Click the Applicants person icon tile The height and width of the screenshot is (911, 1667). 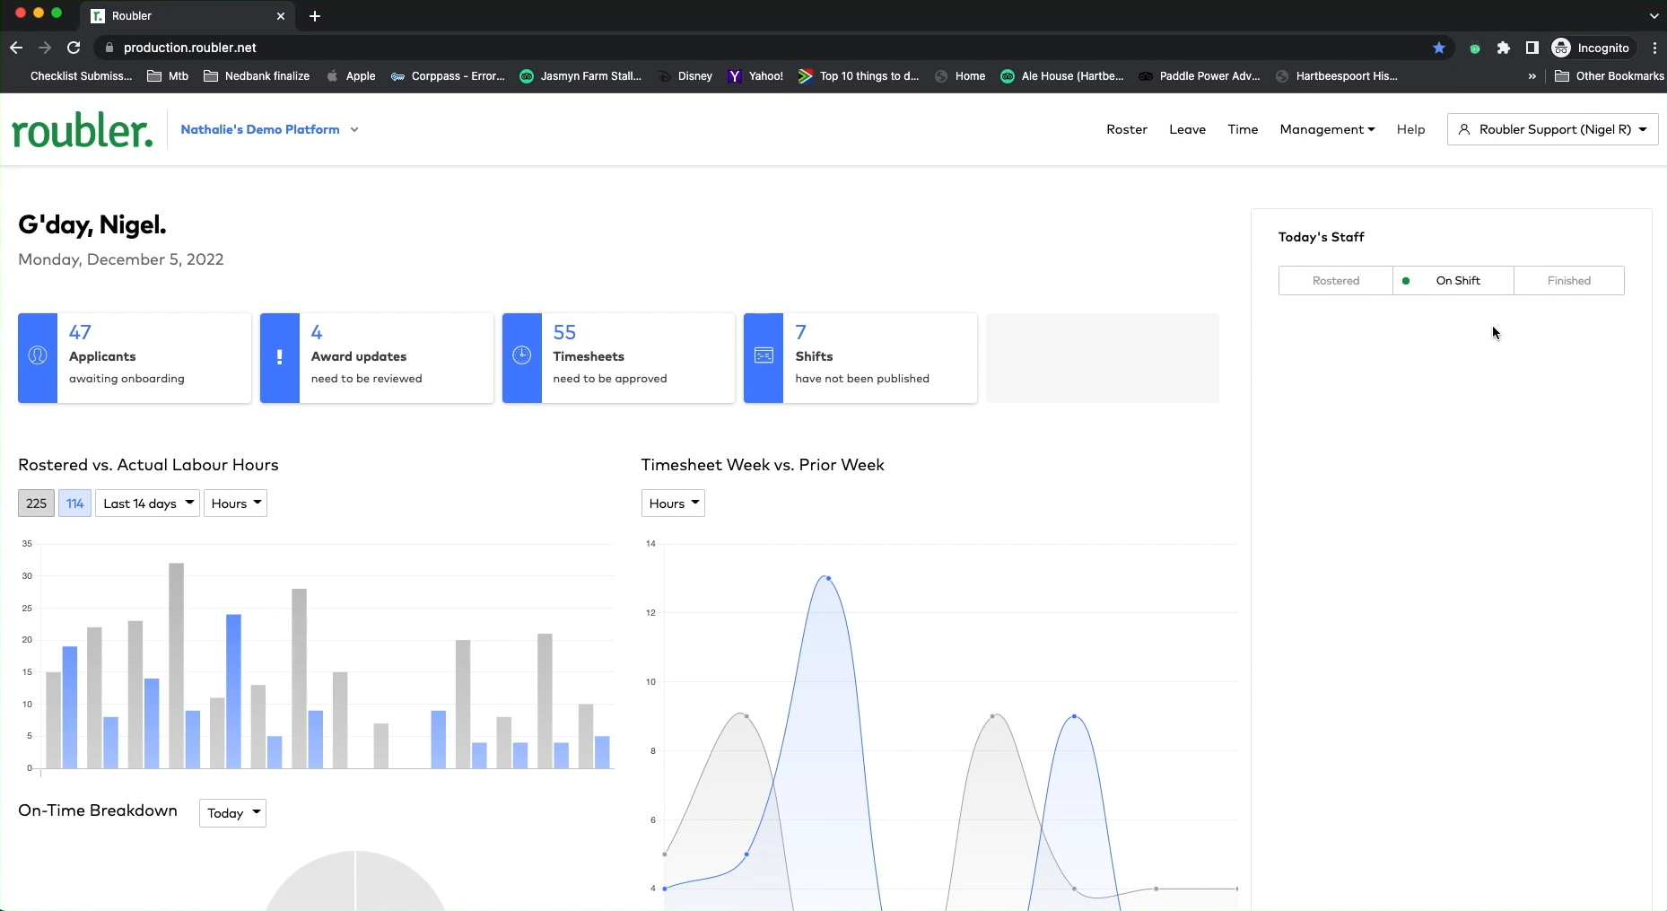38,357
